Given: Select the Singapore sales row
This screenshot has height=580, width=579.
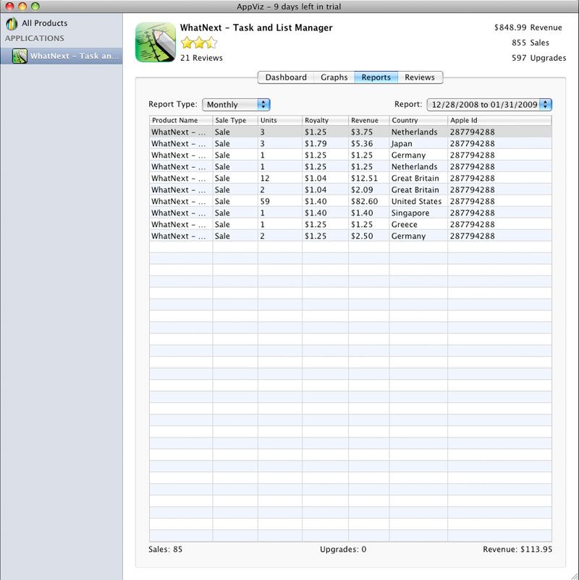Looking at the screenshot, I should [350, 213].
